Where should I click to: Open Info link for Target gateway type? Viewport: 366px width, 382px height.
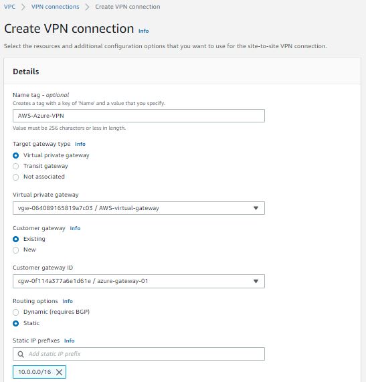pyautogui.click(x=80, y=144)
